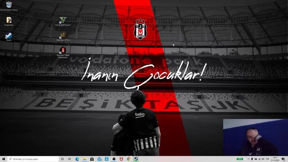Image resolution: width=288 pixels, height=162 pixels.
Task: Expand the hidden system tray icons
Action: pyautogui.click(x=248, y=159)
